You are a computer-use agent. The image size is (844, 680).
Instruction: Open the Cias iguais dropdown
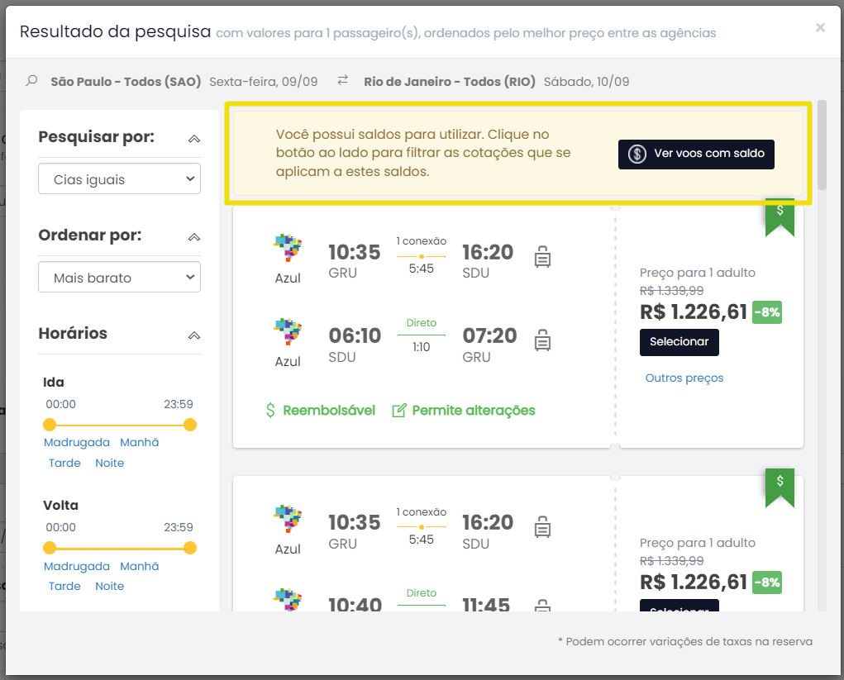tap(120, 178)
